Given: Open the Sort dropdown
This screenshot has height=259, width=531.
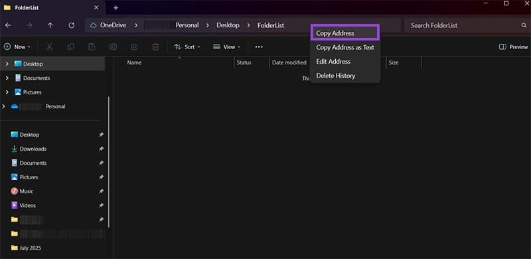Looking at the screenshot, I should [x=187, y=46].
